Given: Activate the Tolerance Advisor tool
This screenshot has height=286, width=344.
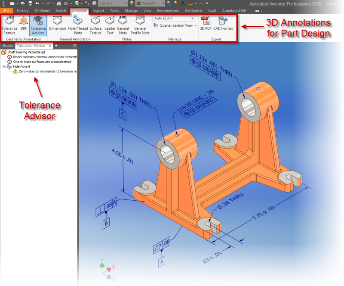Looking at the screenshot, I should coord(38,25).
